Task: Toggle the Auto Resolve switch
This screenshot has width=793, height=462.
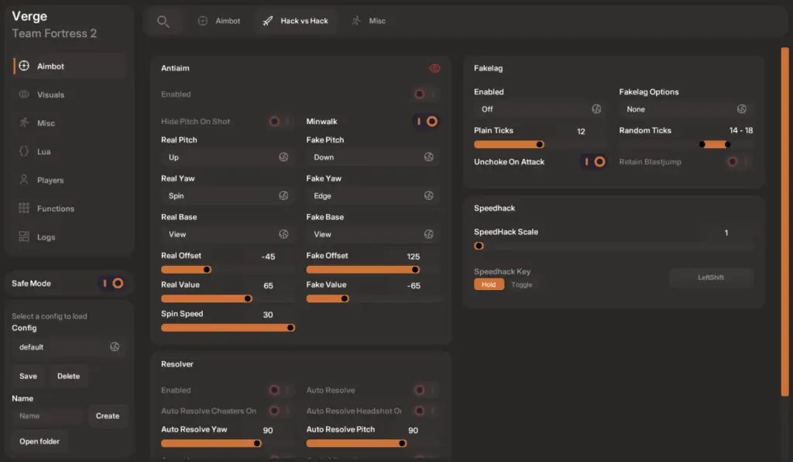Action: [x=426, y=390]
